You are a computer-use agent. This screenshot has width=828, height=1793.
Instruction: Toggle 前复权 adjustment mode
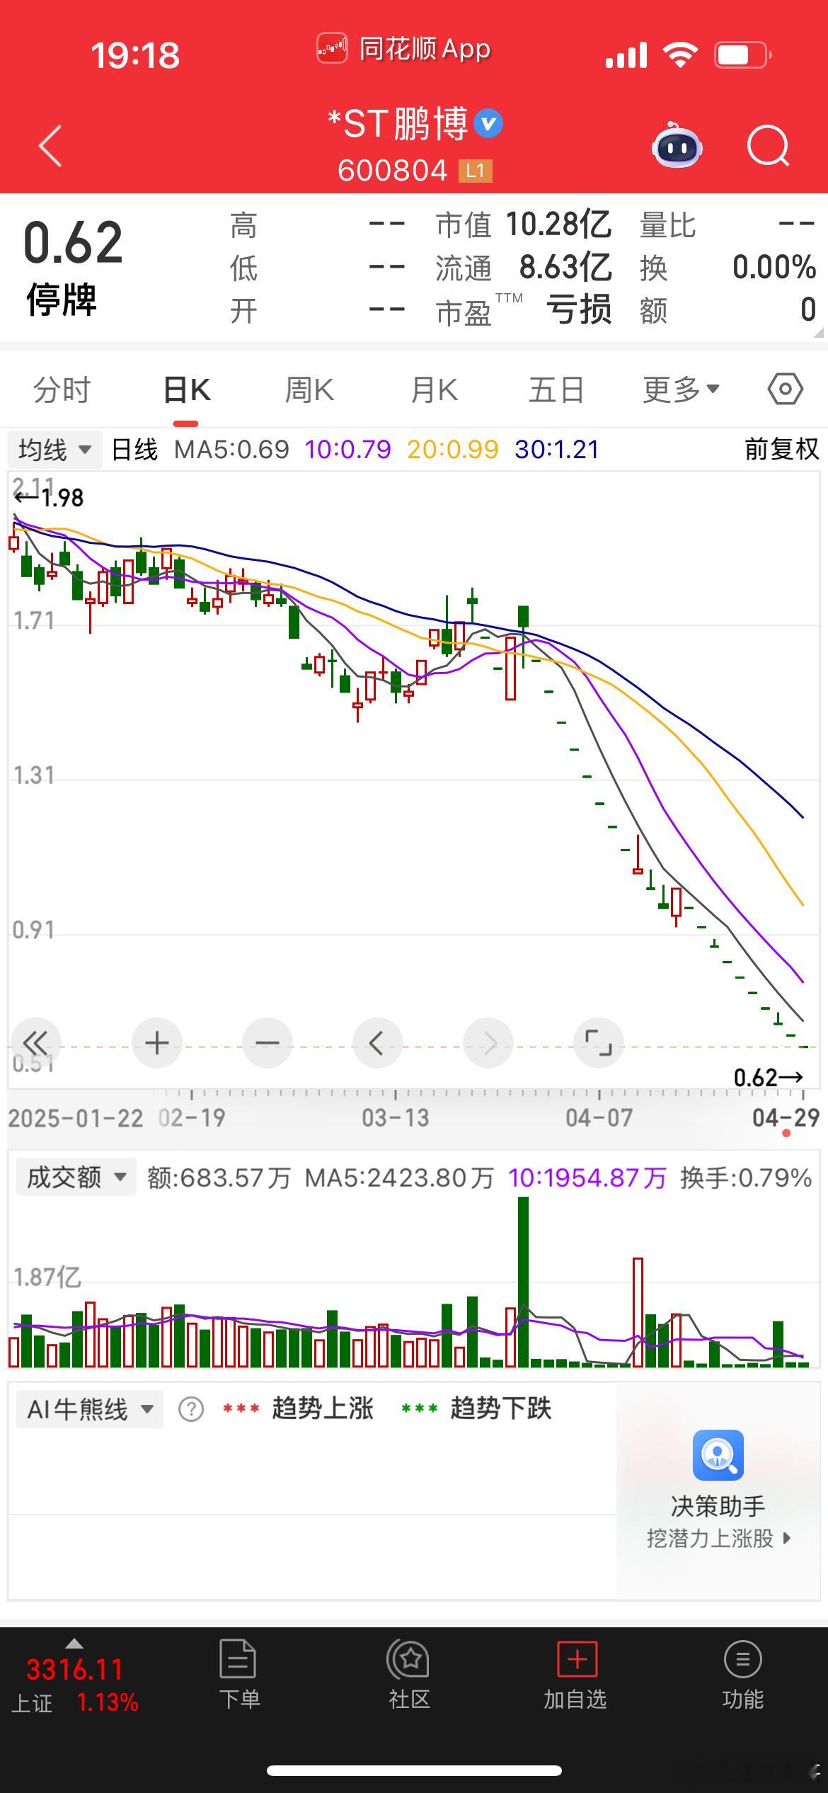[781, 450]
